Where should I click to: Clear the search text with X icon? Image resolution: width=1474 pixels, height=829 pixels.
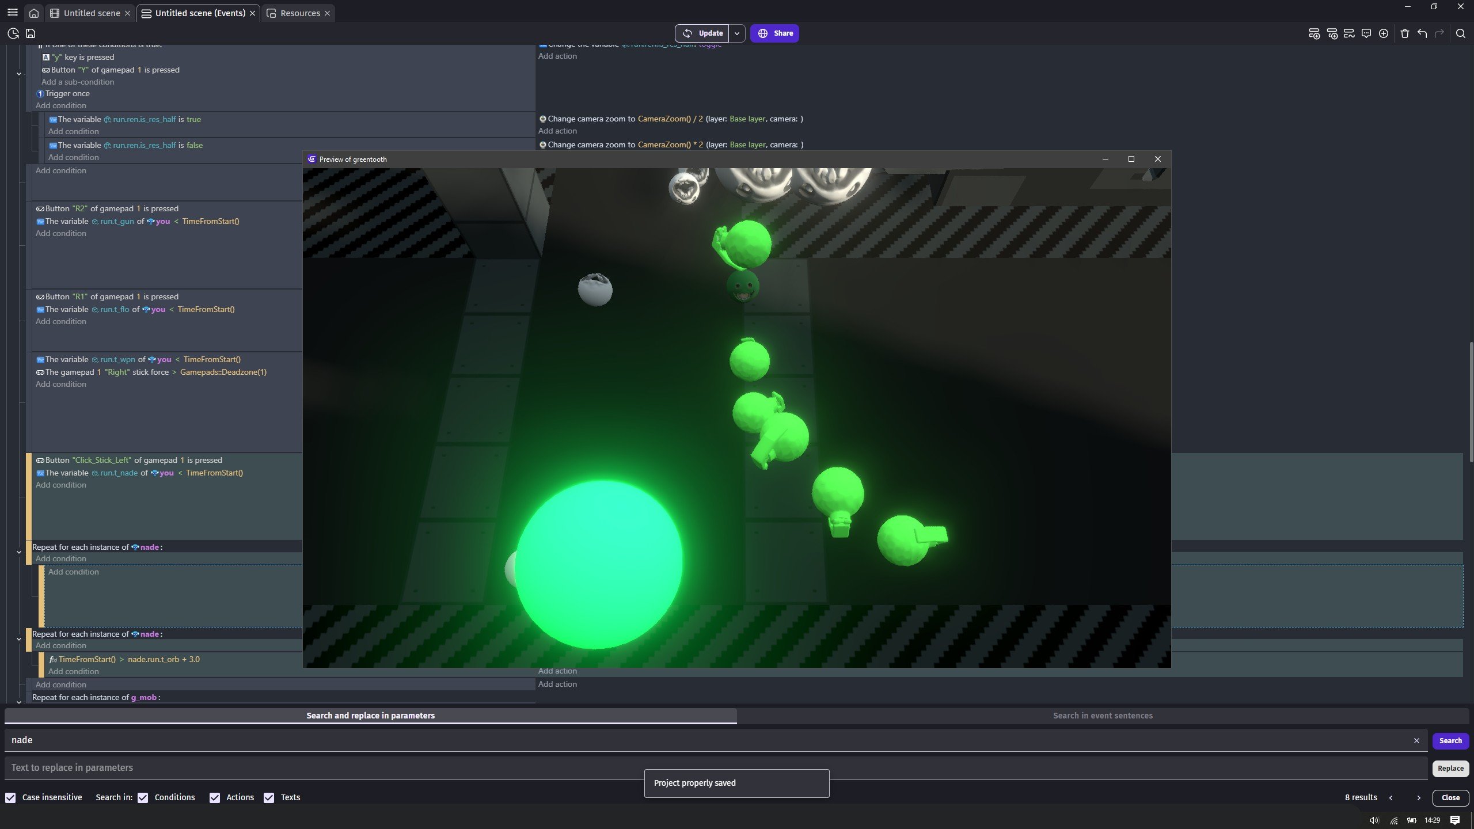(1416, 741)
